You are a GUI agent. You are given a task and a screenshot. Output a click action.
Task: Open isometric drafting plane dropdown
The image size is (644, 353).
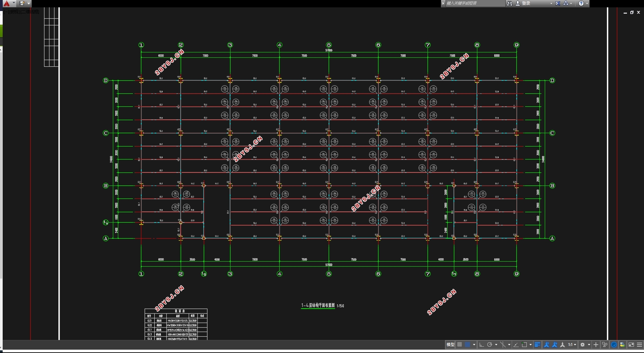[509, 345]
